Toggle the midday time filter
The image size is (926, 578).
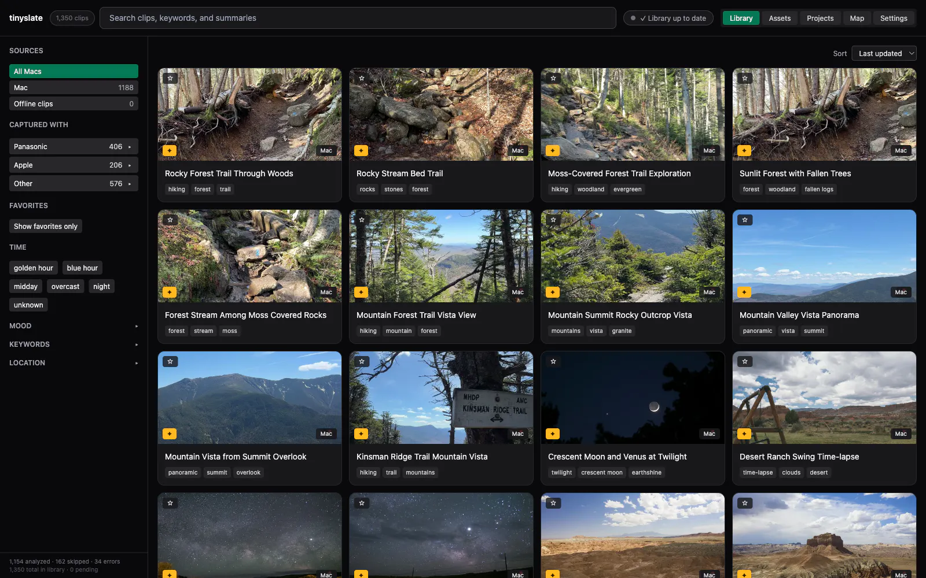coord(25,286)
